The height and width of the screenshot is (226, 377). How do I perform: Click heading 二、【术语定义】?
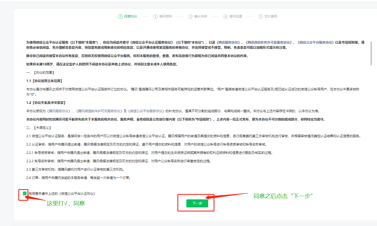pyautogui.click(x=39, y=128)
